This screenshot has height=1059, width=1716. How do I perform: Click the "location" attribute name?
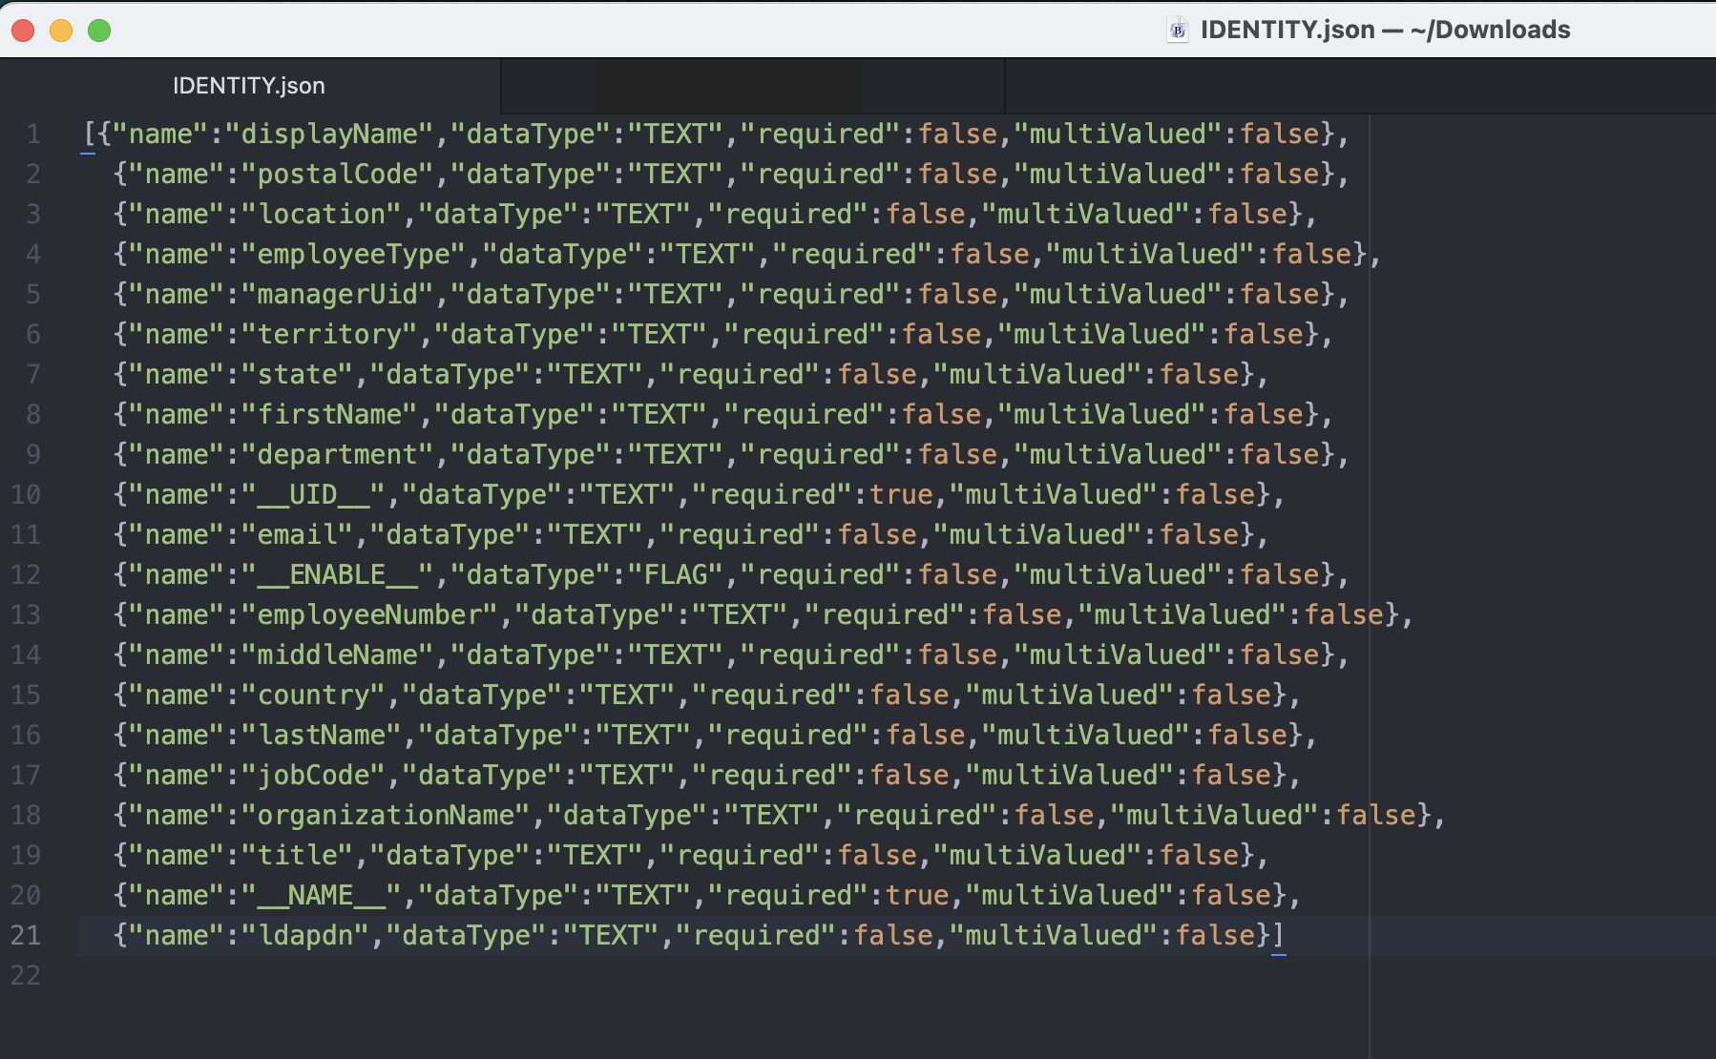[323, 215]
